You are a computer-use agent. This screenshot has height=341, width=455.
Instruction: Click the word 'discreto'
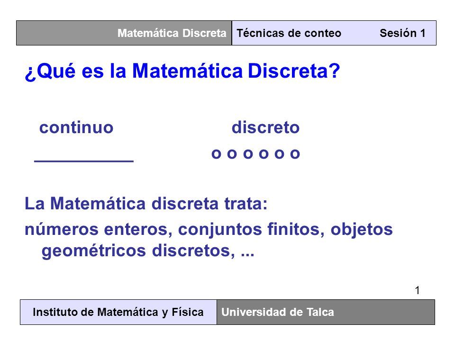pos(265,127)
